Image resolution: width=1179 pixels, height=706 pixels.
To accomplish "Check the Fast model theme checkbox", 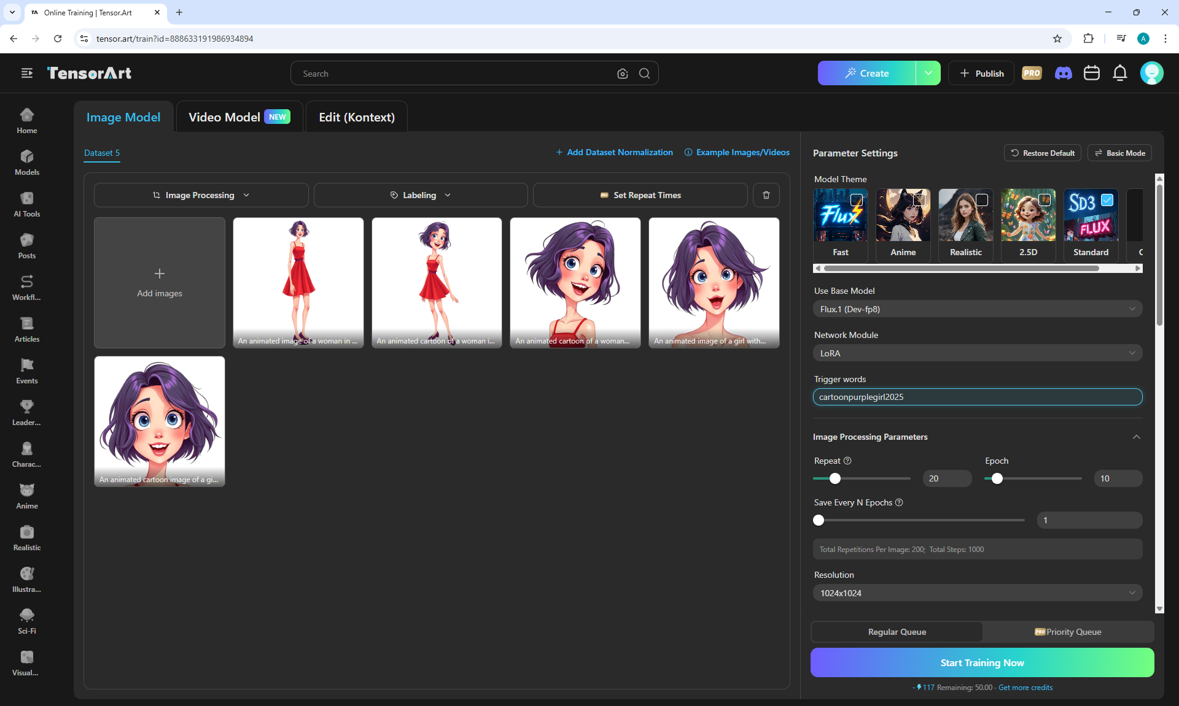I will point(856,200).
